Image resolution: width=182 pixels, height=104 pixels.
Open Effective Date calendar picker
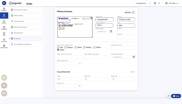111,31
